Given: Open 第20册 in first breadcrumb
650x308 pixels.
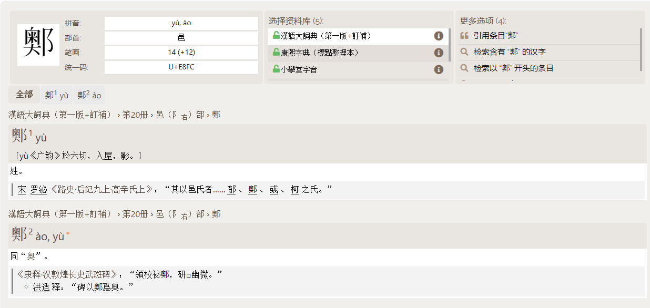Looking at the screenshot, I should point(135,115).
